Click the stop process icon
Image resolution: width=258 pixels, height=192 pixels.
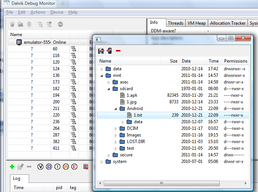click(60, 24)
